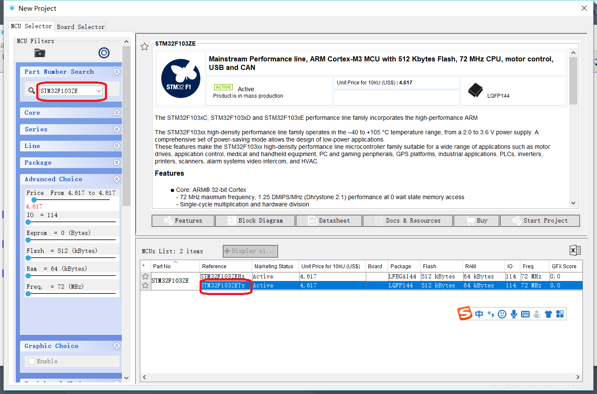This screenshot has width=597, height=394.
Task: Switch to the MCU Selector tab
Action: (32, 26)
